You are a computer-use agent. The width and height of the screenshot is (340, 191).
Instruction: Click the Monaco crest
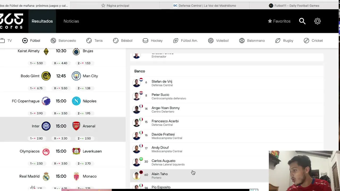click(76, 176)
